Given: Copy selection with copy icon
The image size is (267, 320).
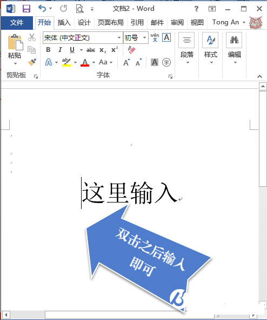Looking at the screenshot, I should coord(31,50).
